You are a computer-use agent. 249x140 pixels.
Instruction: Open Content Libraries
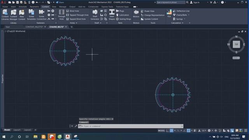click(5, 15)
